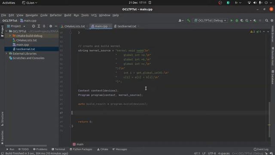
Task: Open the Problems tool window
Action: coord(40,149)
